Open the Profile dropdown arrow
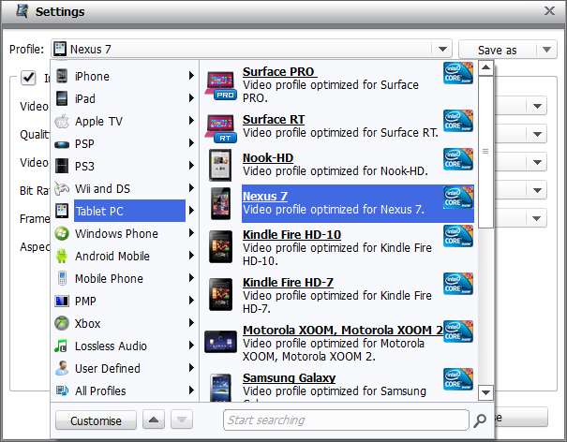This screenshot has height=442, width=567. [x=442, y=49]
